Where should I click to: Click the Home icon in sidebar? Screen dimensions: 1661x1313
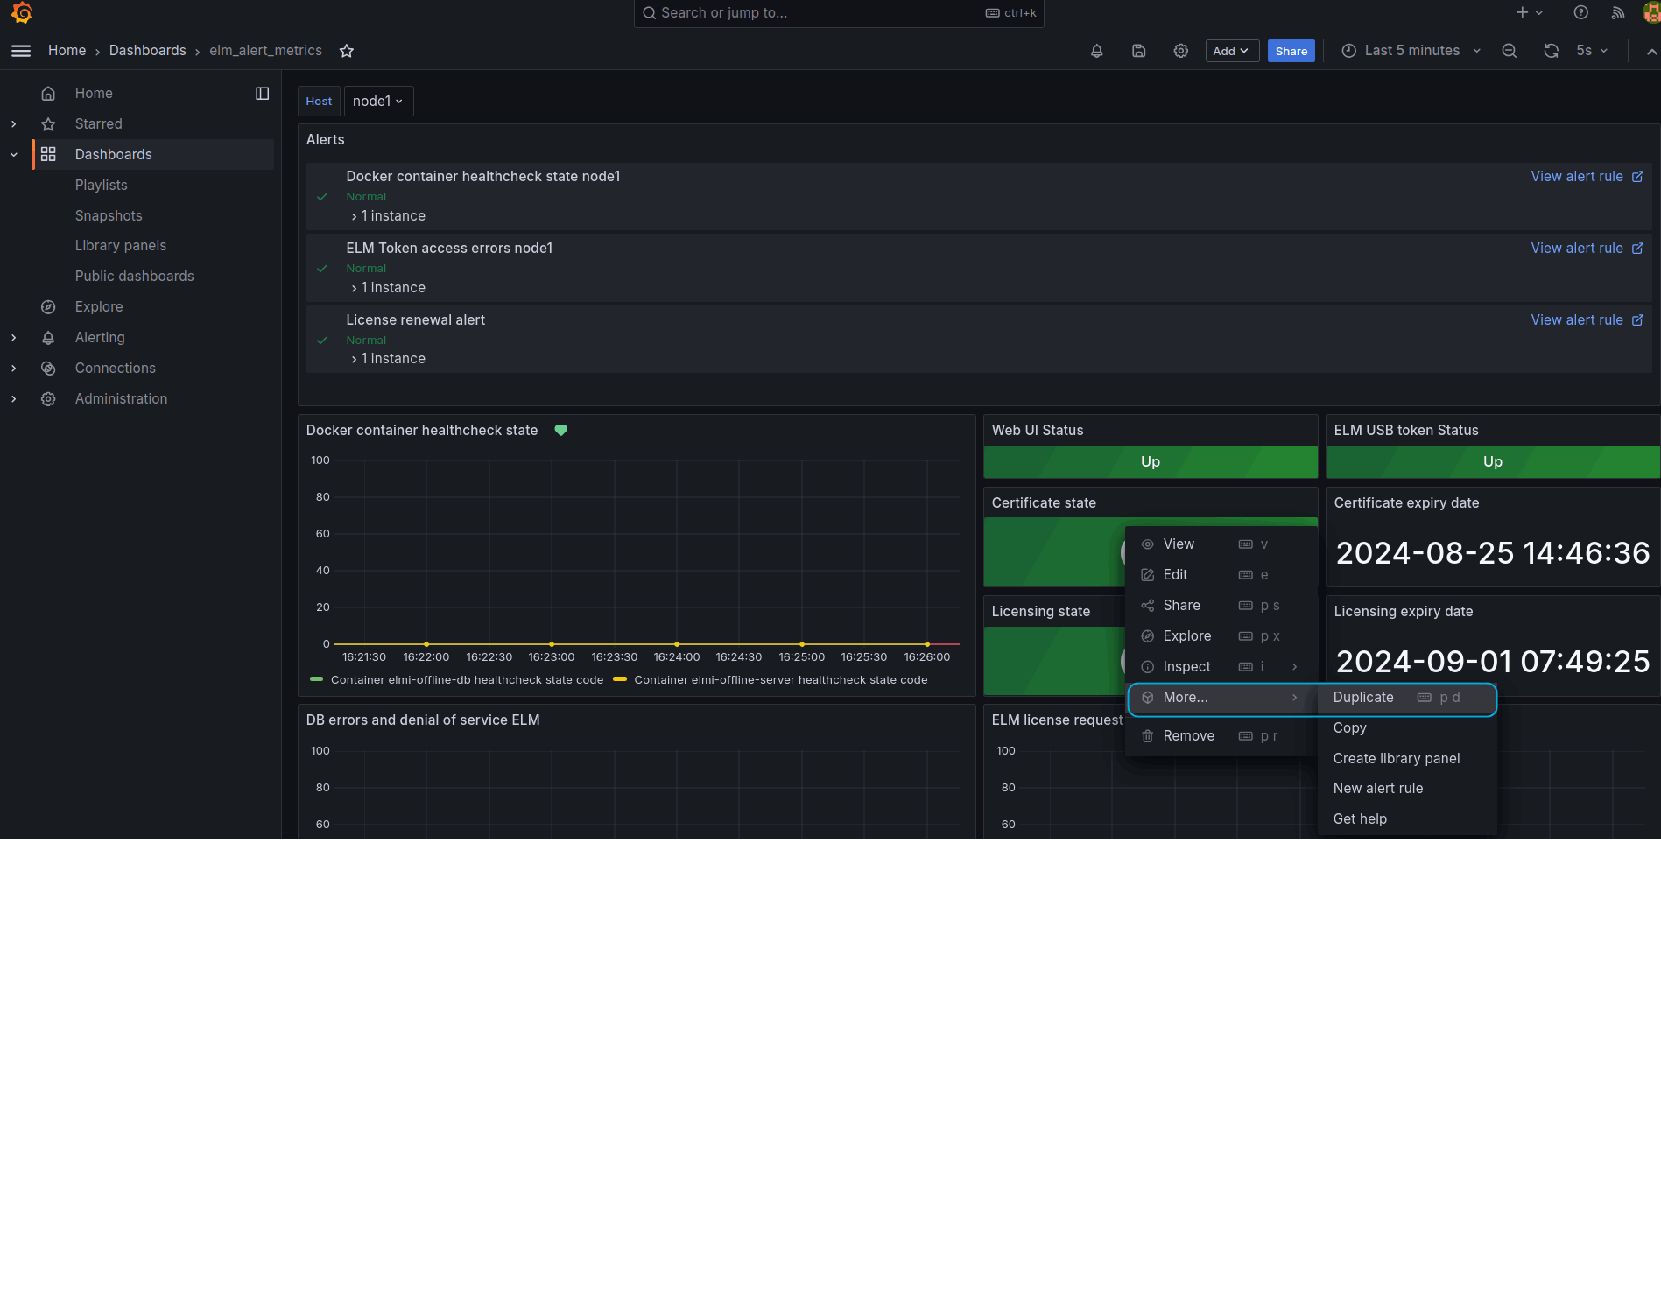(x=48, y=94)
